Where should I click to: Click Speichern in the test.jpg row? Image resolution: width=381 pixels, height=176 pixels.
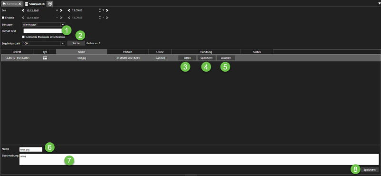pyautogui.click(x=206, y=58)
